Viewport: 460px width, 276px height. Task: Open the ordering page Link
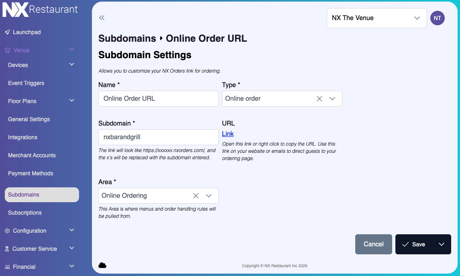228,134
